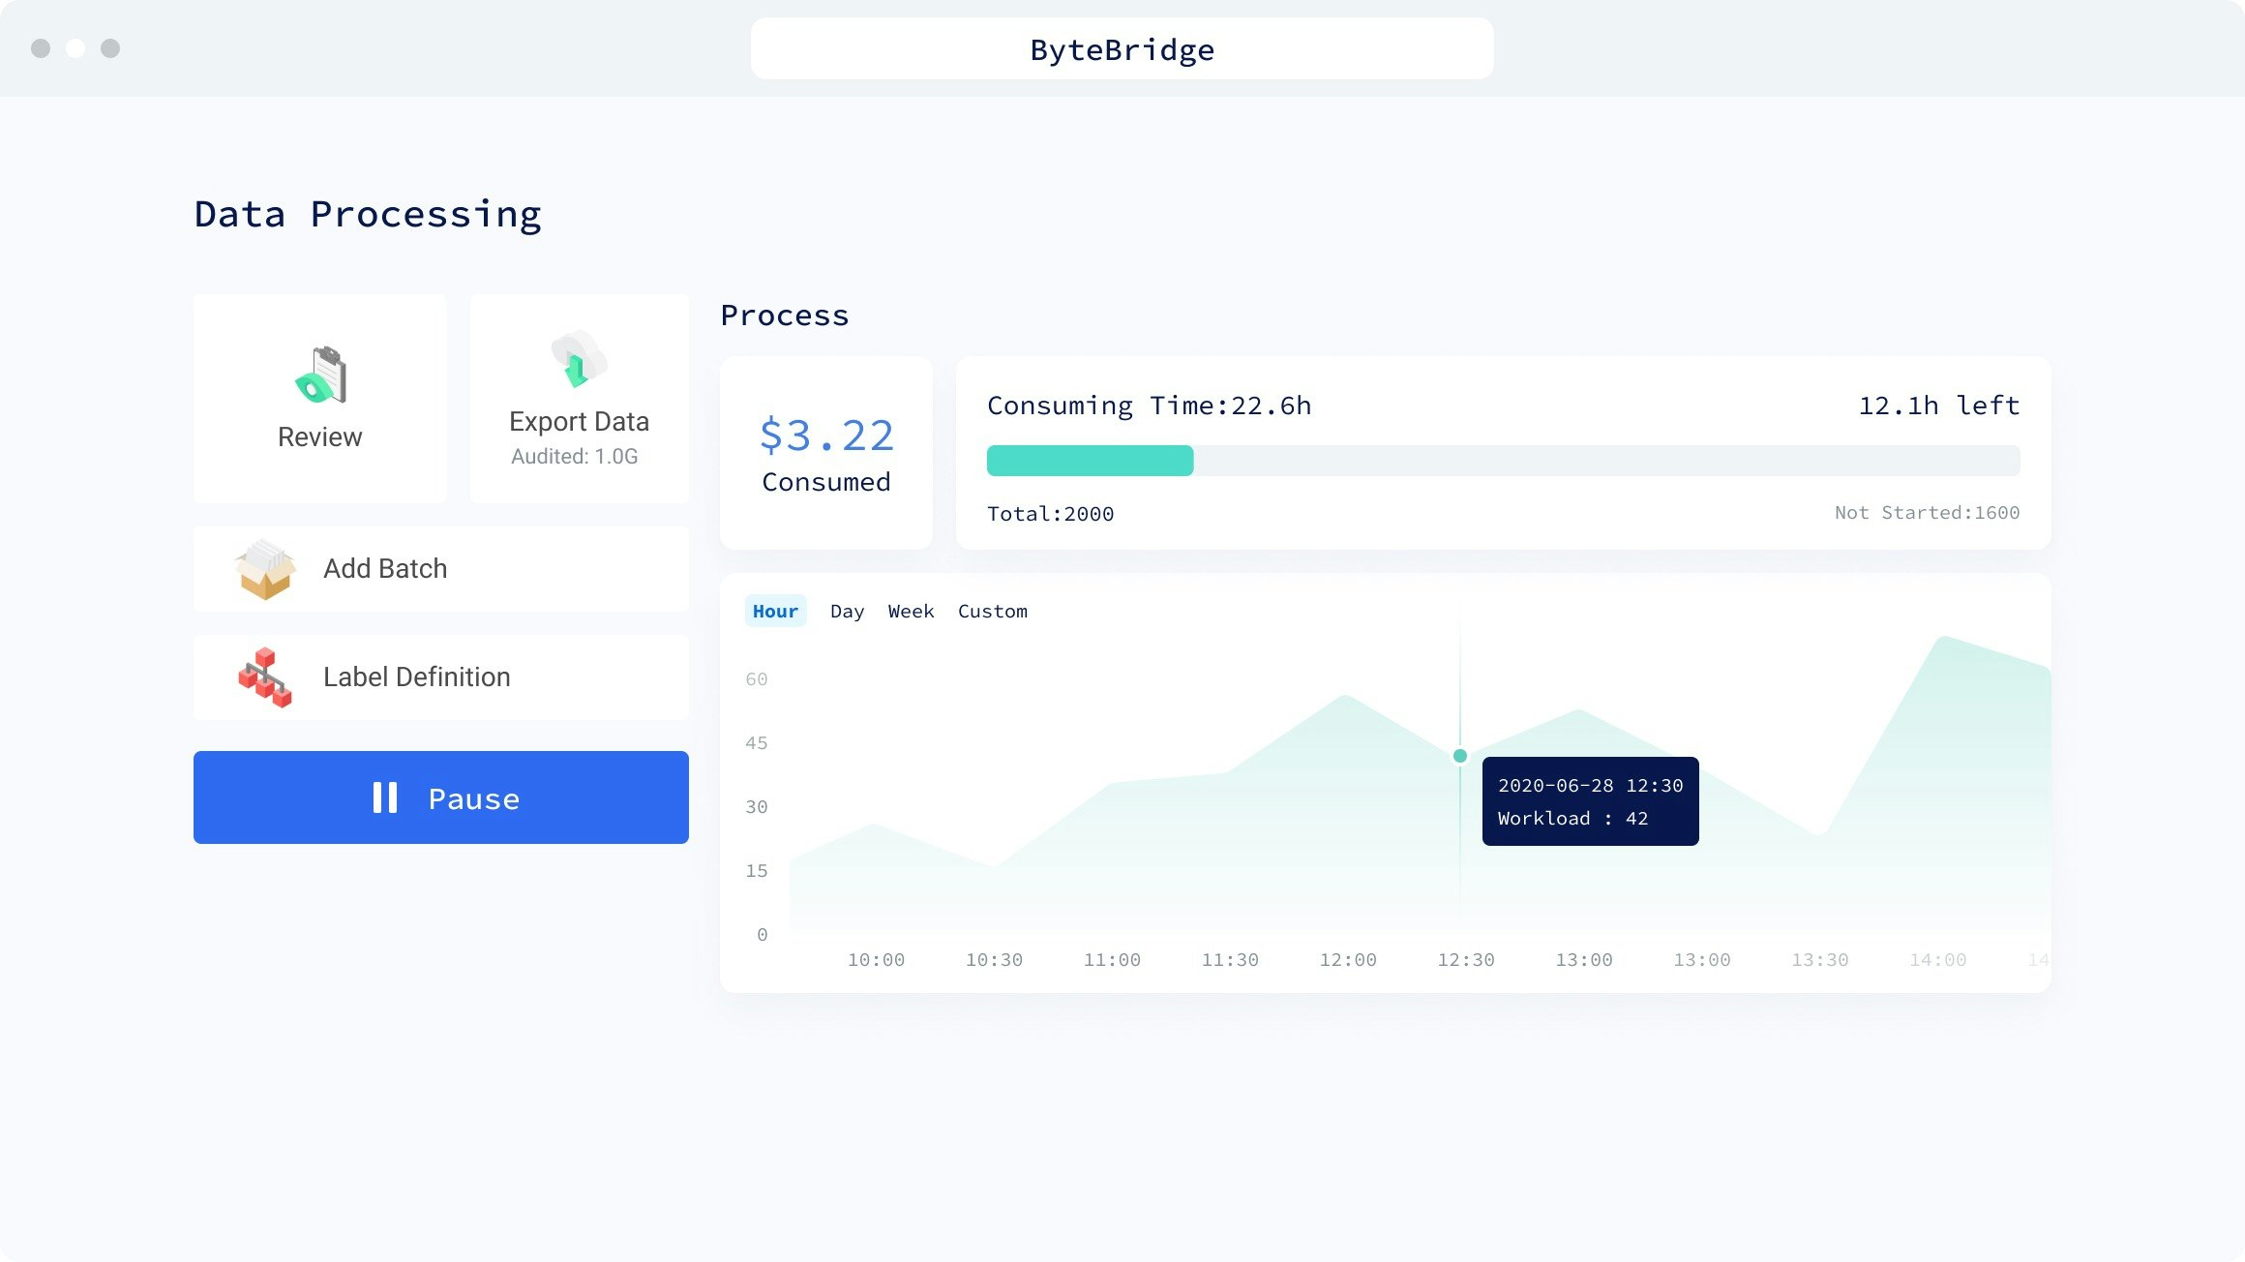This screenshot has width=2245, height=1262.
Task: Select the Hour chart tab
Action: pyautogui.click(x=775, y=612)
